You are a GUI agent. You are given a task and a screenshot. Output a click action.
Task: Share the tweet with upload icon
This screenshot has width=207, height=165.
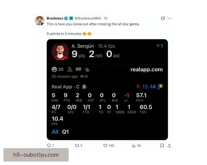169,145
